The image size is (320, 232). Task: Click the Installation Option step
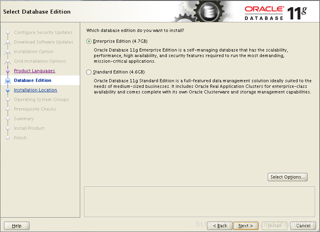pos(34,52)
